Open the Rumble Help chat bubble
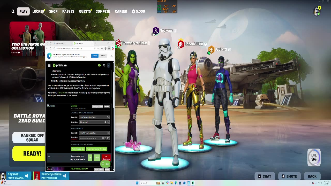Screen dimensions: 331x186 pyautogui.click(x=105, y=164)
